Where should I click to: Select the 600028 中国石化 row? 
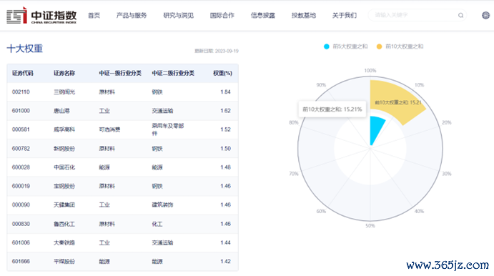click(122, 167)
